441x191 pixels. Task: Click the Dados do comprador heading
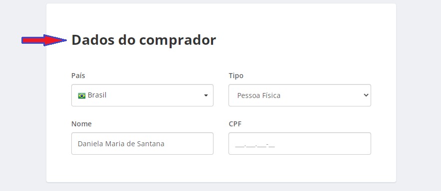[x=144, y=40]
